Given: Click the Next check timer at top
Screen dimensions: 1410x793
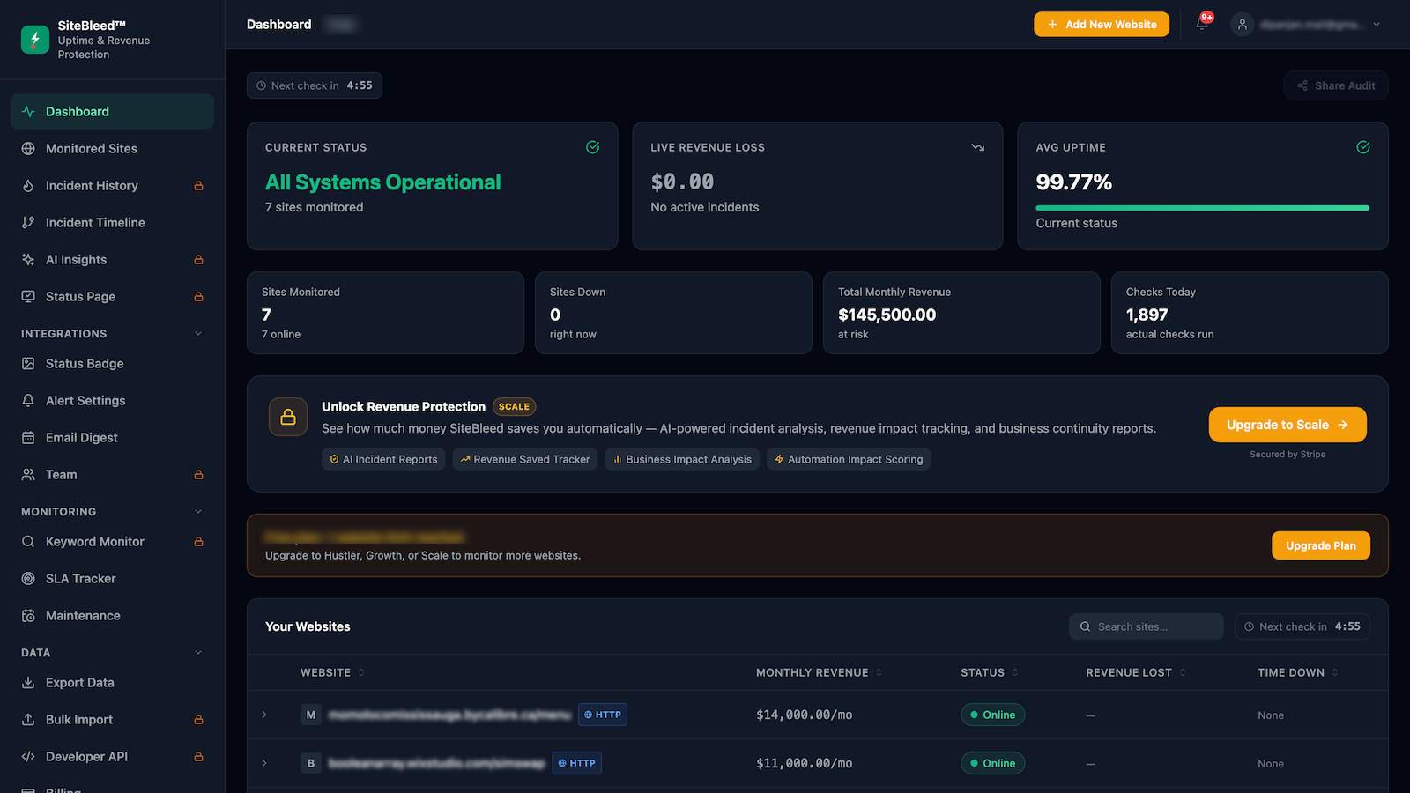Looking at the screenshot, I should [x=315, y=85].
